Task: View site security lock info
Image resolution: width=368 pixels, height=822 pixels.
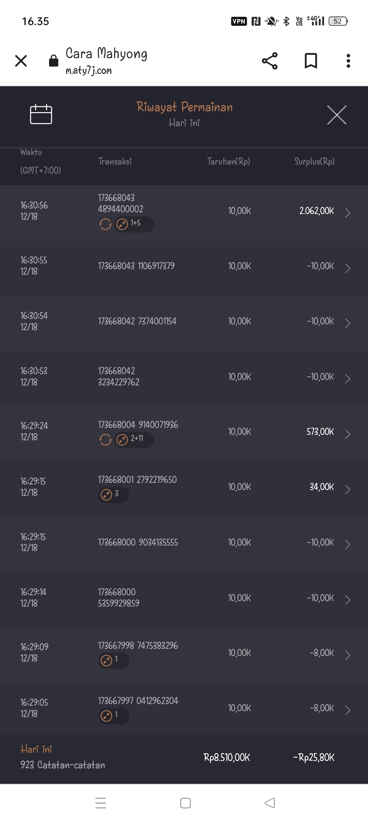Action: (53, 61)
